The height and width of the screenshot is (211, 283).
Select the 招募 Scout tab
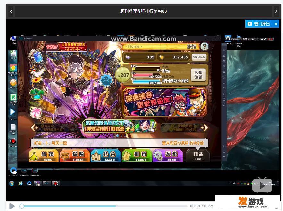(x=137, y=155)
